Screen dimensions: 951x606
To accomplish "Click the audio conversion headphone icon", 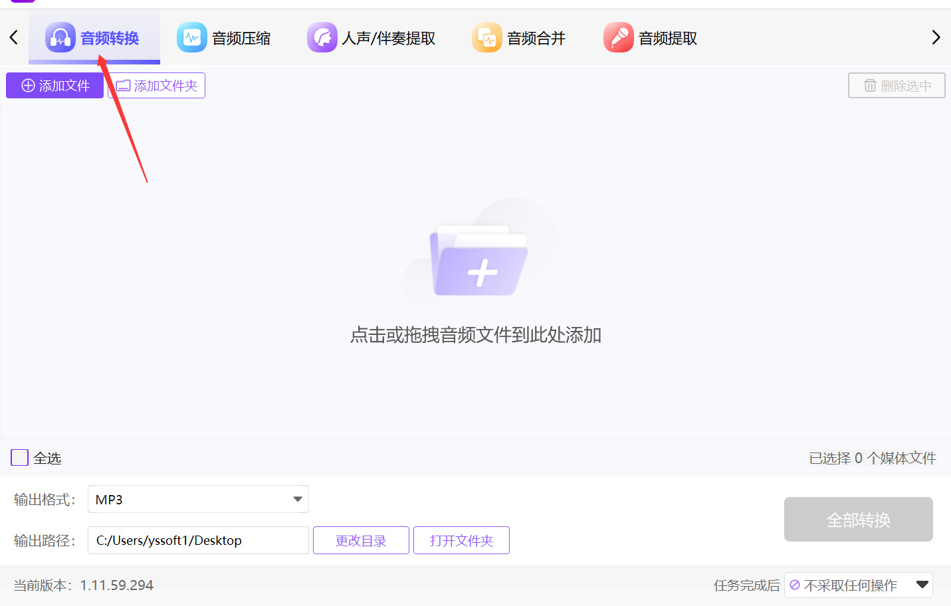I will click(60, 38).
